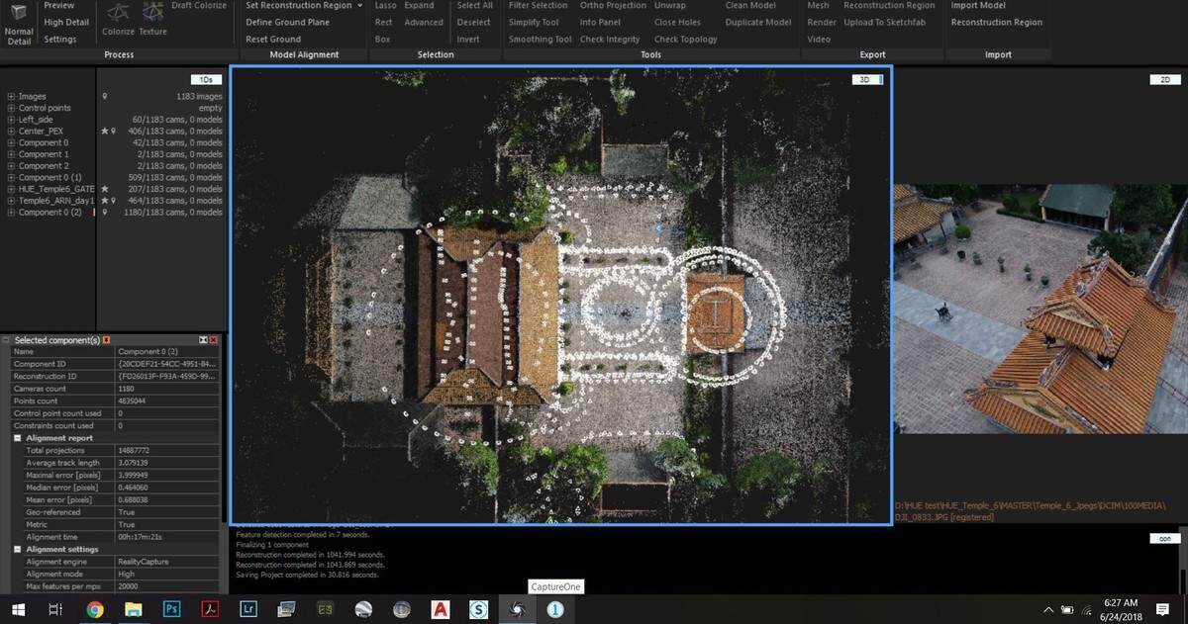Click the Texture model icon
The width and height of the screenshot is (1188, 624).
coord(152,19)
